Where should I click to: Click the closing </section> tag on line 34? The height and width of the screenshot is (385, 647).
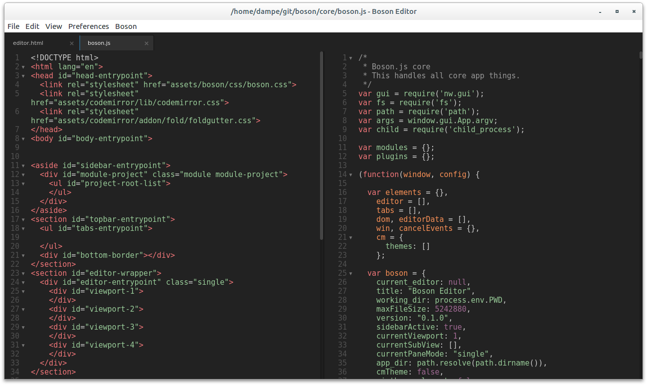pyautogui.click(x=53, y=372)
